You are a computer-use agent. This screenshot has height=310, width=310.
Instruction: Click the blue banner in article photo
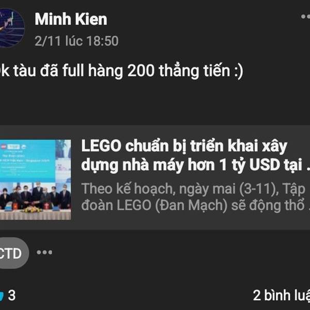pyautogui.click(x=28, y=161)
